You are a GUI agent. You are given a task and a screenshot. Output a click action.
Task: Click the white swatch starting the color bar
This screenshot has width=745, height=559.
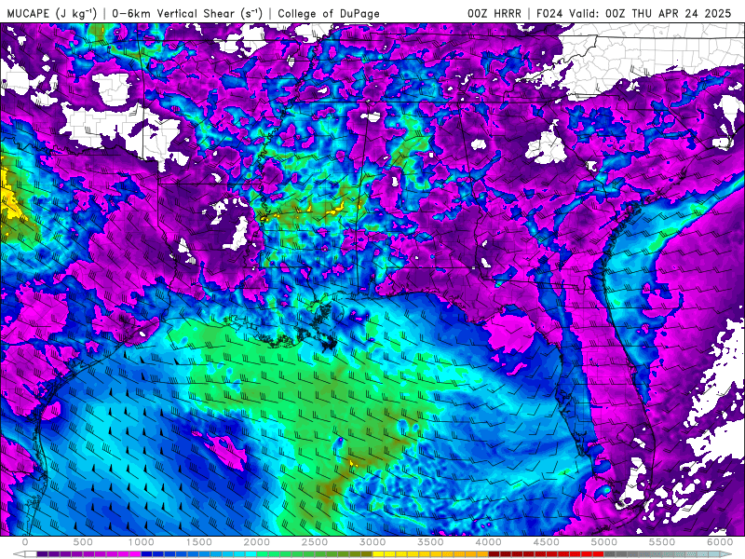(31, 553)
